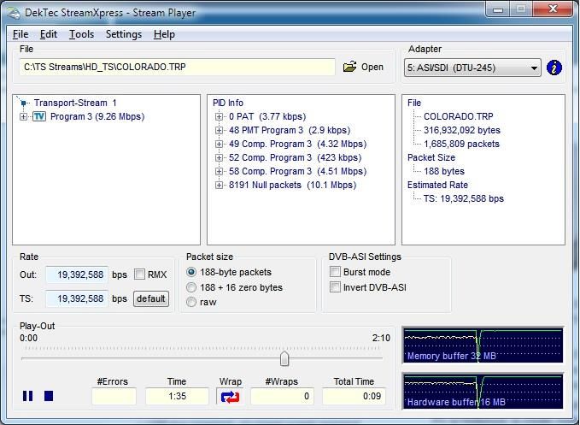The height and width of the screenshot is (425, 580).
Task: Open the Settings menu
Action: [124, 34]
